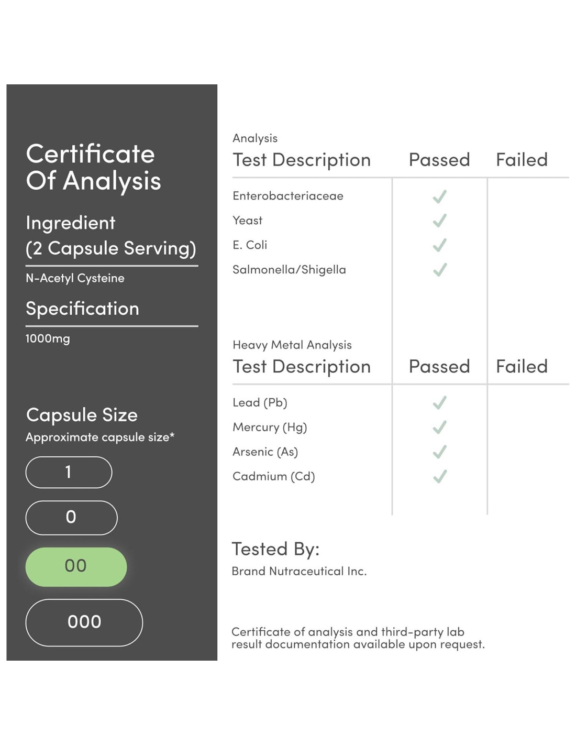Click the Yeast passed checkmark
Screen dimensions: 576x745
pos(439,221)
